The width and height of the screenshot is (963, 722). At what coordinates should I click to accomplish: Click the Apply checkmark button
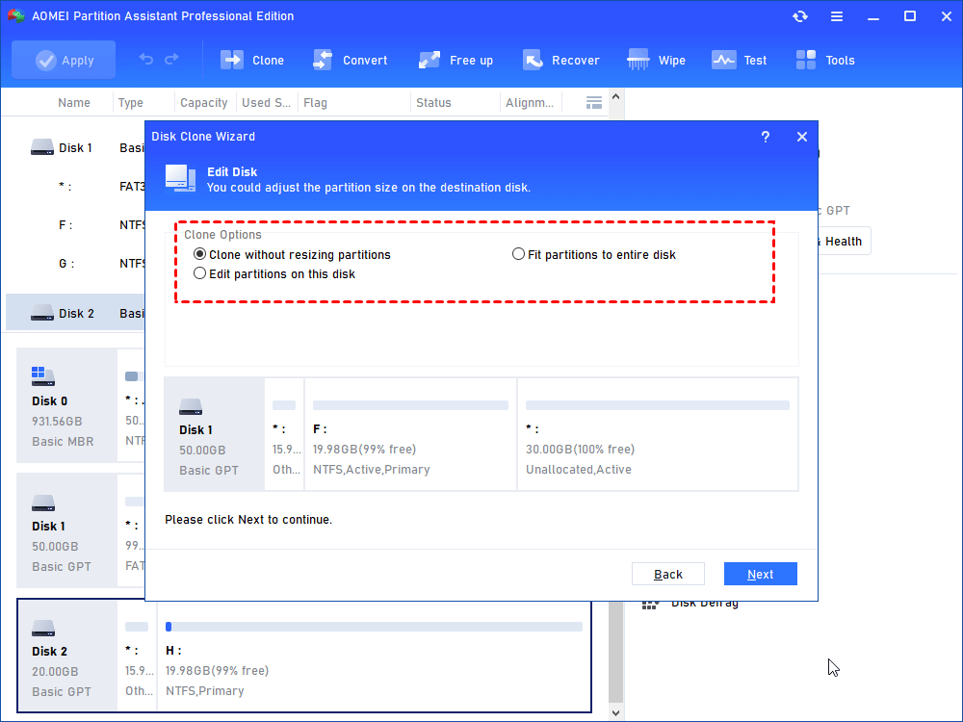pyautogui.click(x=64, y=60)
